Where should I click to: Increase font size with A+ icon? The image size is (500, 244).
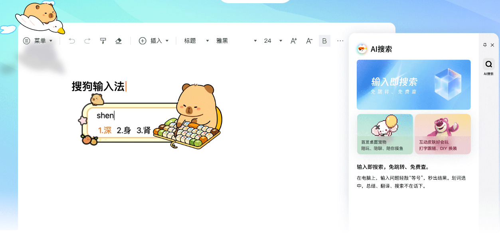[294, 41]
